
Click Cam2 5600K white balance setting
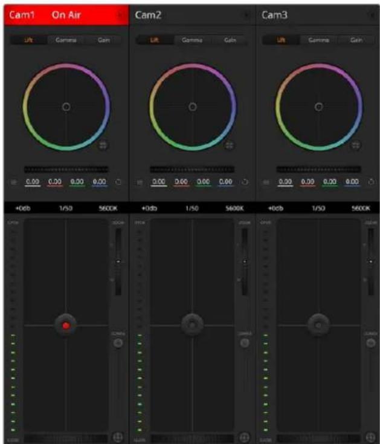click(x=234, y=209)
